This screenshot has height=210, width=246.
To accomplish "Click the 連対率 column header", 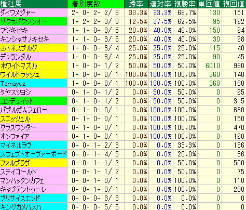I will pos(161,4).
